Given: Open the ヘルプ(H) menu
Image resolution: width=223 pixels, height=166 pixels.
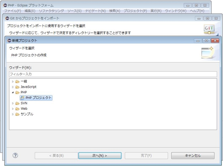Looking at the screenshot, I should click(197, 11).
